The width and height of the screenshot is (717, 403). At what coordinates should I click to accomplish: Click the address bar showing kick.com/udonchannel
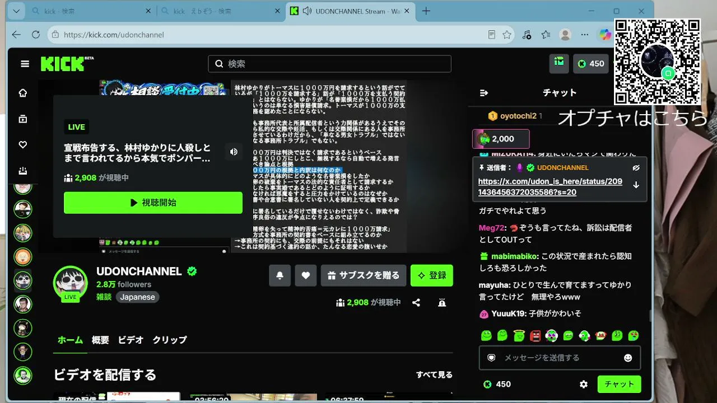pyautogui.click(x=269, y=35)
